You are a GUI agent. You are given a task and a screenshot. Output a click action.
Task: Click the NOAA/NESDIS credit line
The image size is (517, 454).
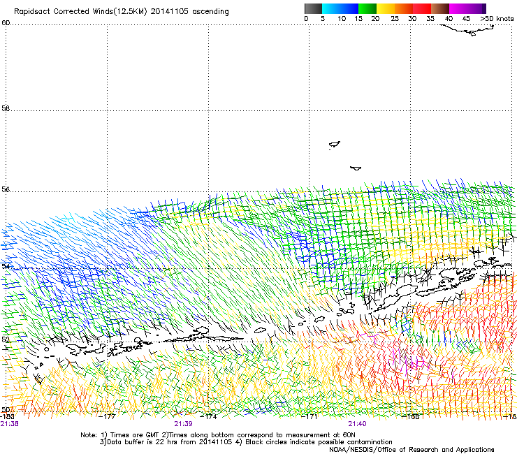coord(412,450)
